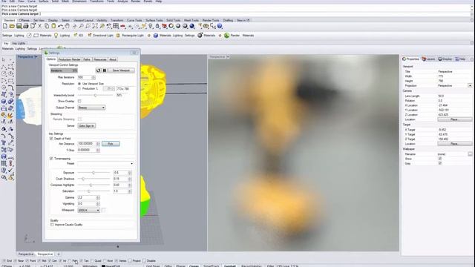This screenshot has height=267, width=475.
Task: Open the left Perspective viewport title dropdown
Action: [36, 57]
